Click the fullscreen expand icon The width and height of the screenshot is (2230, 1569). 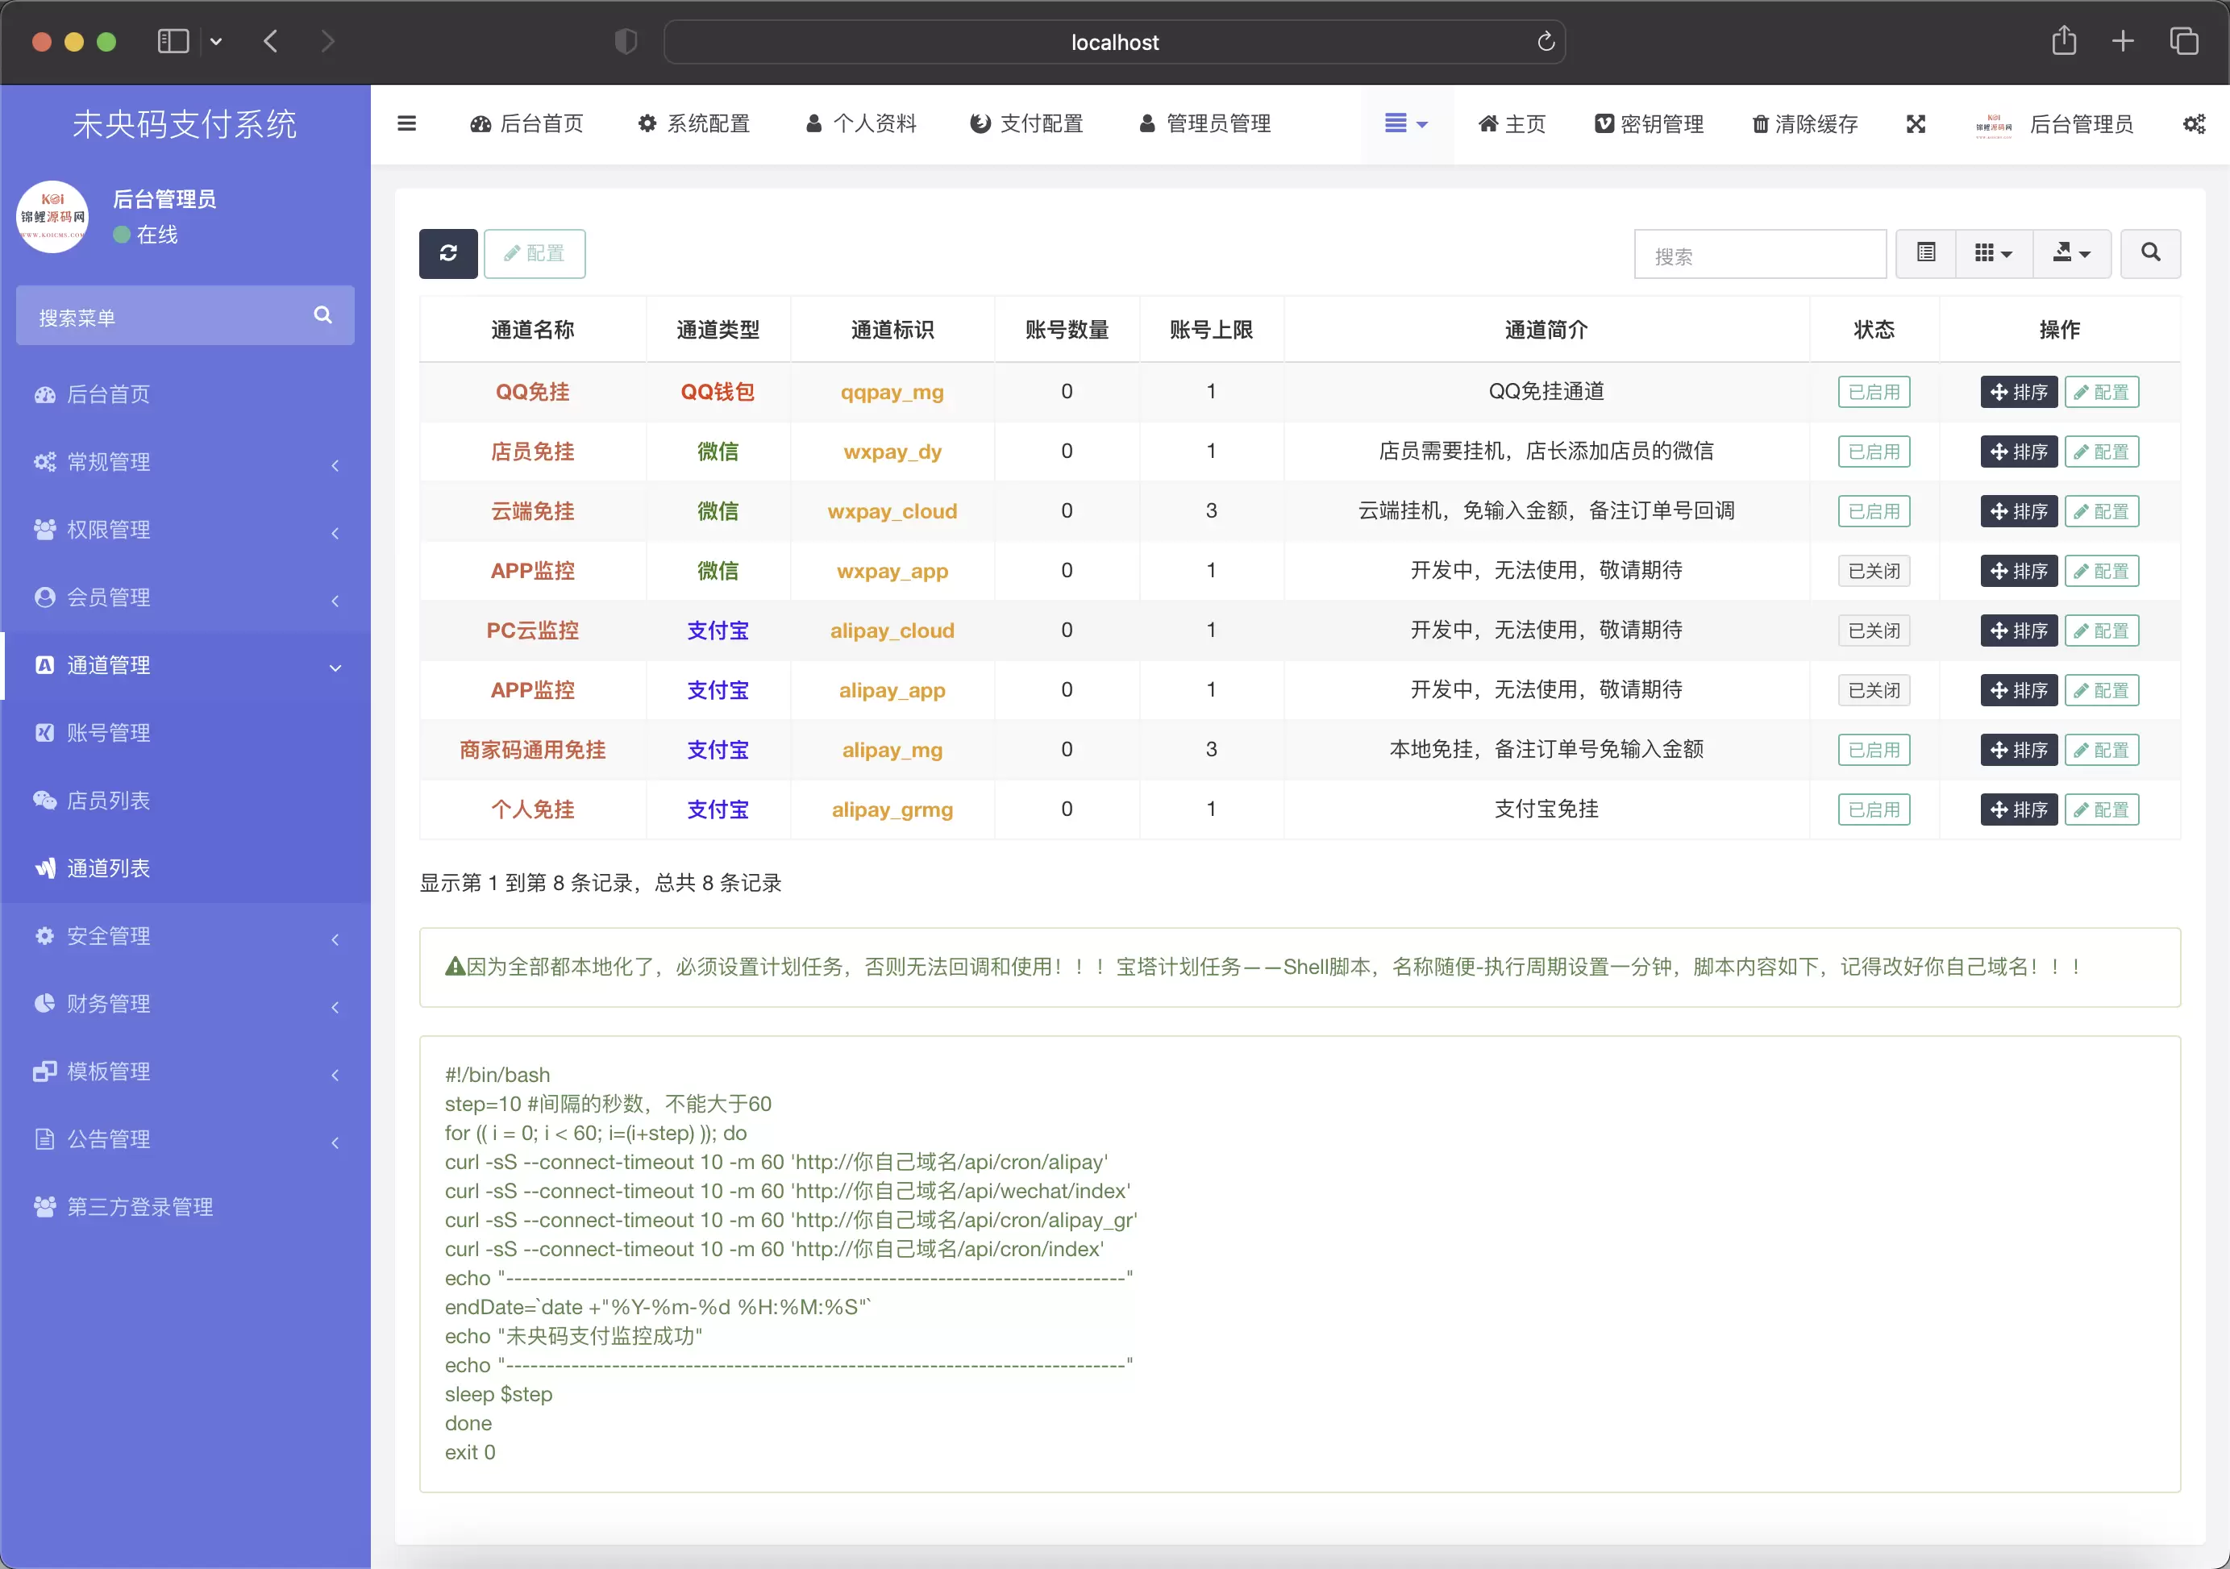tap(1916, 123)
